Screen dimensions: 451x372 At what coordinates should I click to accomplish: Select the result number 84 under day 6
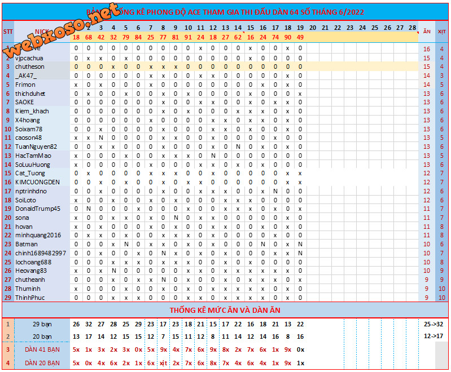138,37
